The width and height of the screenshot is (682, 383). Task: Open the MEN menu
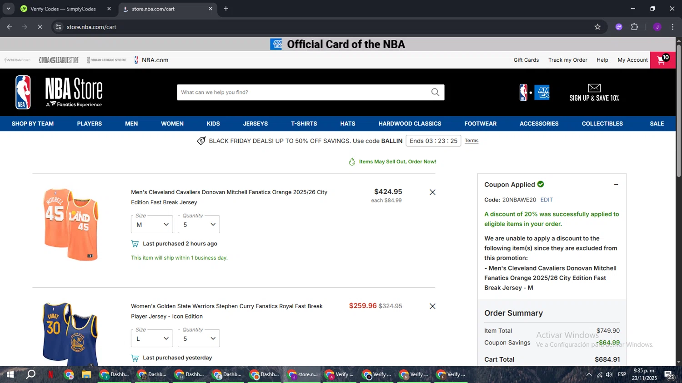tap(131, 123)
